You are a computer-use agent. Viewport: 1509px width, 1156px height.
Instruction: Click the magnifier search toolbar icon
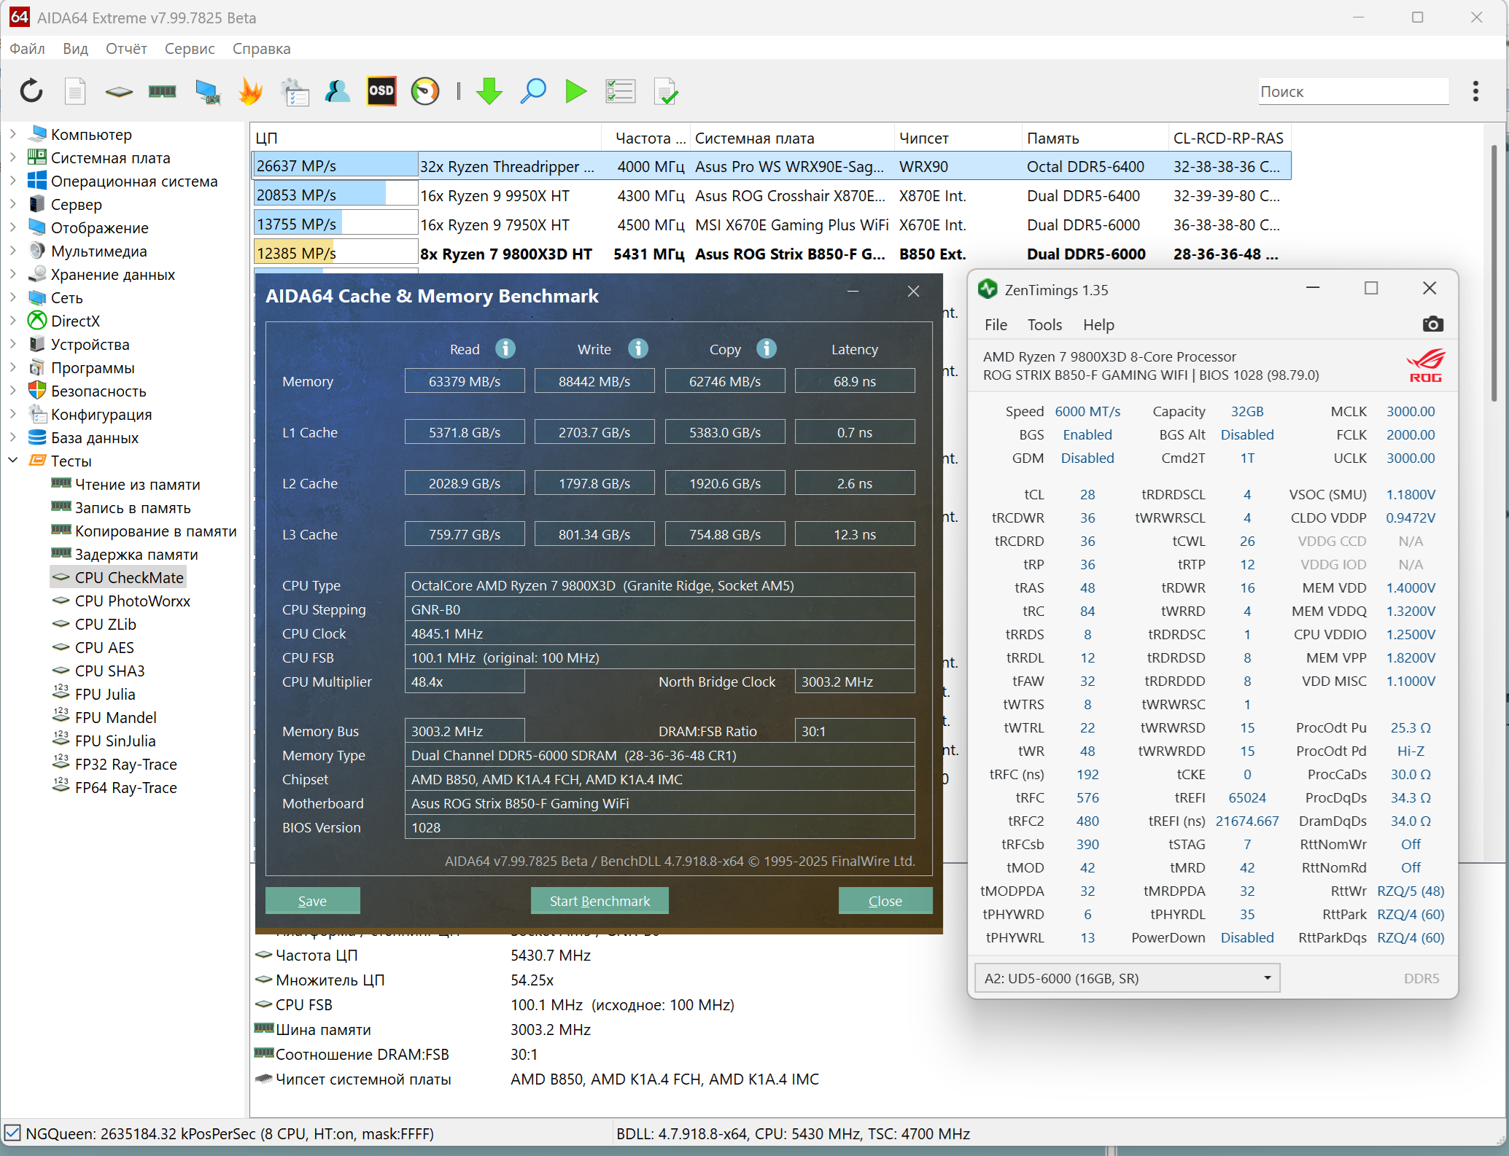click(x=533, y=91)
